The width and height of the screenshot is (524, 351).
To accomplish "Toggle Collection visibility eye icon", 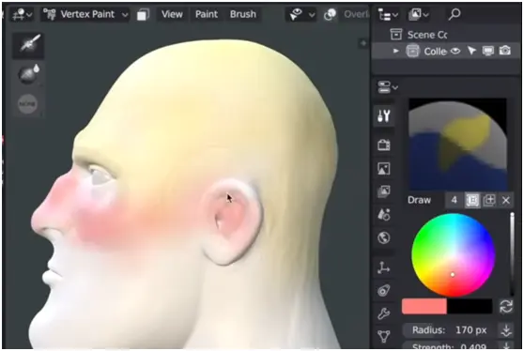I will [x=455, y=51].
